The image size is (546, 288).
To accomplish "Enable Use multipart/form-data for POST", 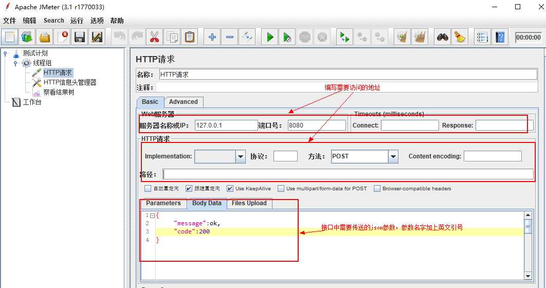I will tap(281, 188).
